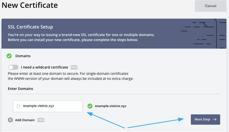229x132 pixels.
Task: Enable the wildcard certificate toggle
Action: click(13, 67)
